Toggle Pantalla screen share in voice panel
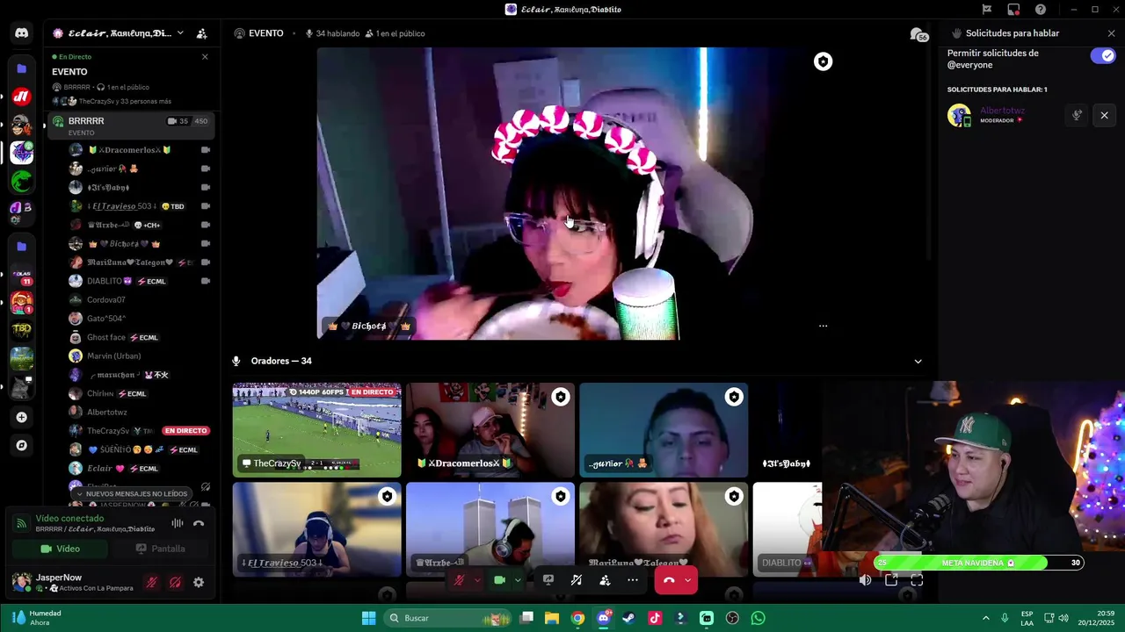The width and height of the screenshot is (1125, 632). tap(160, 549)
